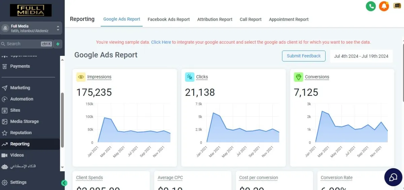The image size is (404, 190).
Task: Collapse the sidebar with the green arrow button
Action: pyautogui.click(x=64, y=183)
